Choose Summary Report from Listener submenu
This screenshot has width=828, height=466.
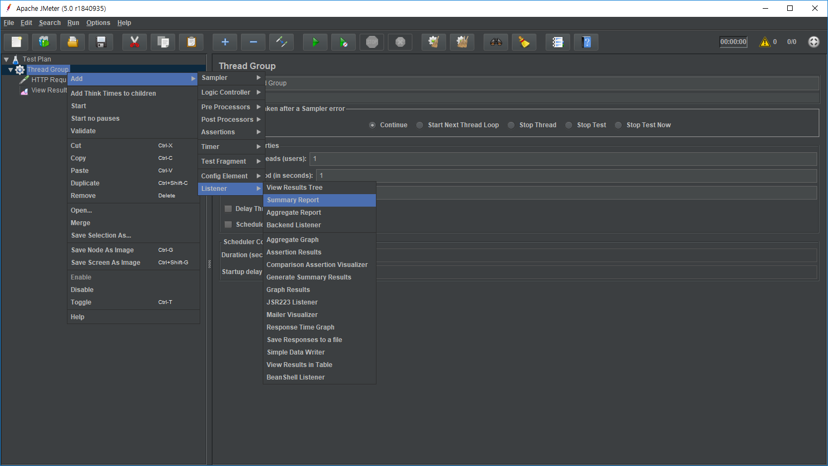(319, 200)
